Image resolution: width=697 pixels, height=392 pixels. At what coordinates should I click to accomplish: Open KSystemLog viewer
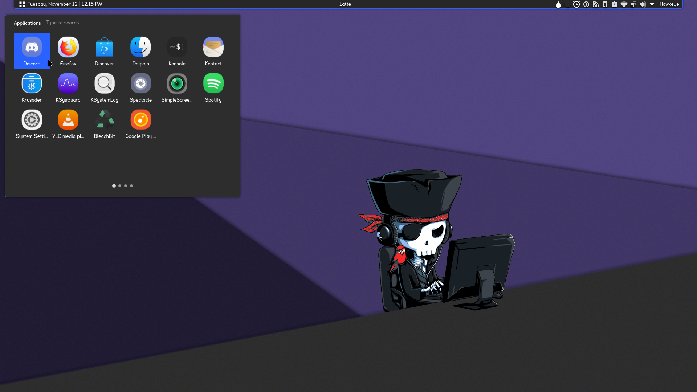[x=105, y=87]
